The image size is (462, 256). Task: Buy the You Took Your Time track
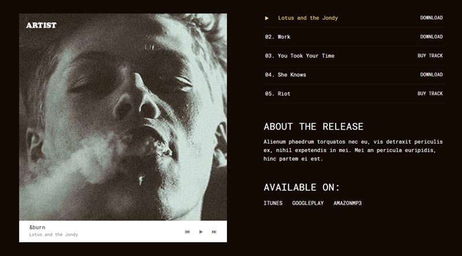point(430,55)
